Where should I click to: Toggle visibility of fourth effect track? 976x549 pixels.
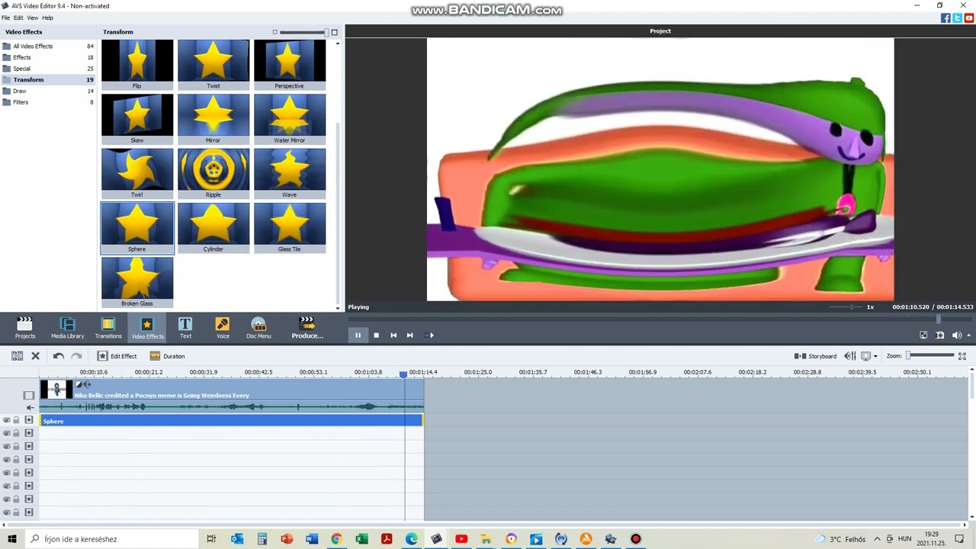tap(7, 459)
